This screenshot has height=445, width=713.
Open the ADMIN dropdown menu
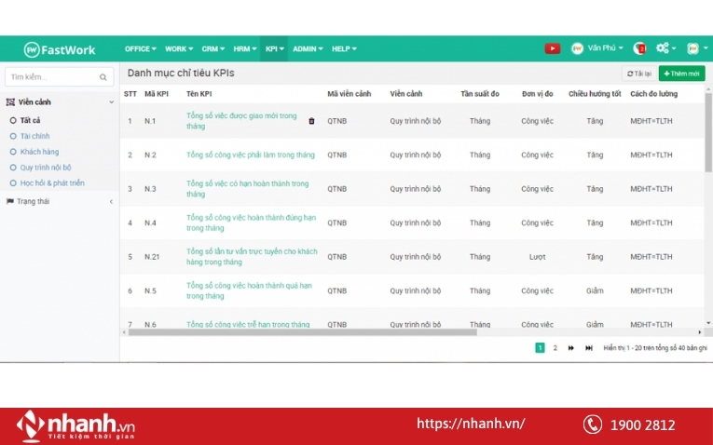[x=308, y=48]
